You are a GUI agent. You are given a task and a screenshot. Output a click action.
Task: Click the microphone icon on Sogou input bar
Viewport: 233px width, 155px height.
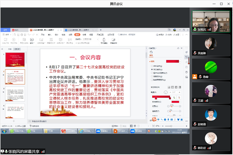tap(168, 120)
